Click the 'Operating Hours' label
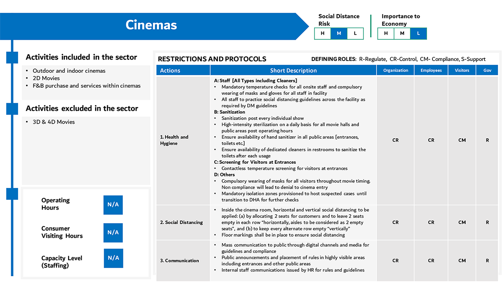 coord(56,204)
